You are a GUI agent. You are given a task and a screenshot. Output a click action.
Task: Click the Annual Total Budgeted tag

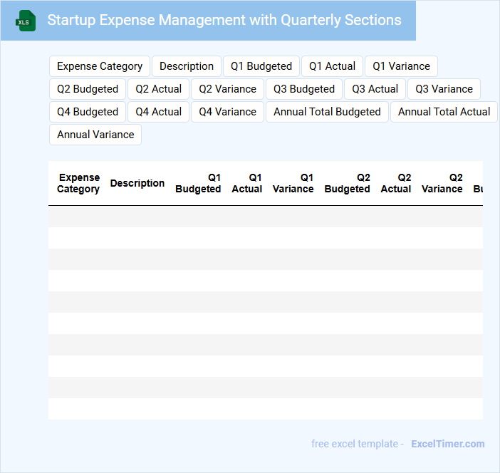point(327,112)
